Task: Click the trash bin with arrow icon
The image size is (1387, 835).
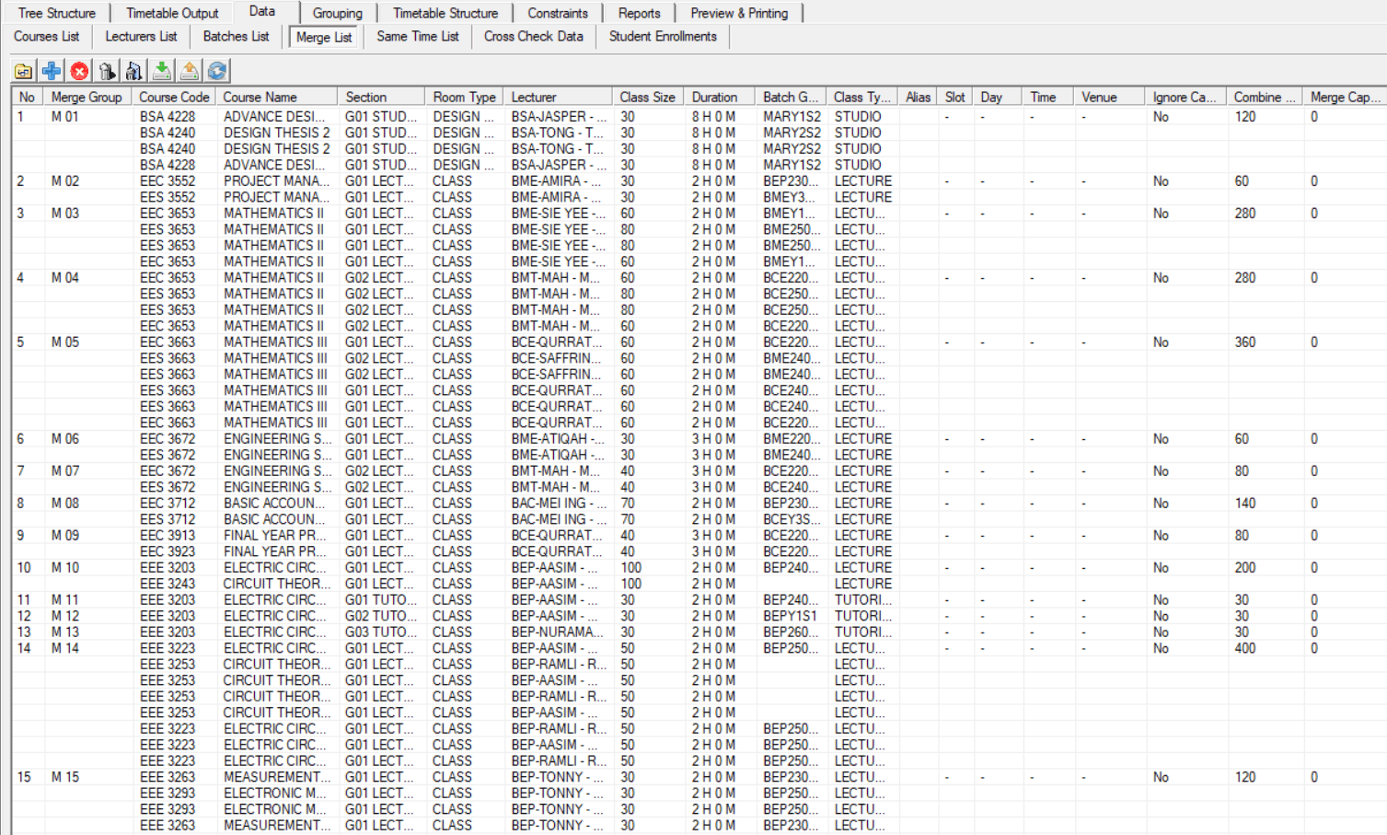Action: pos(107,71)
